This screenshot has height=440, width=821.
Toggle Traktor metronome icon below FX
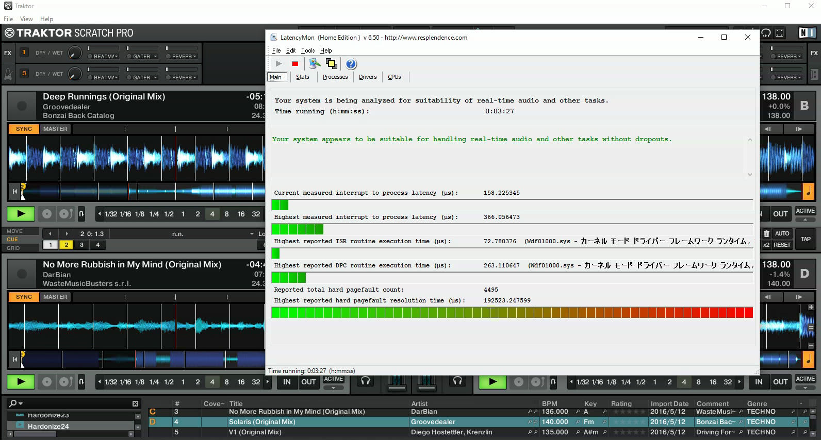pos(8,74)
